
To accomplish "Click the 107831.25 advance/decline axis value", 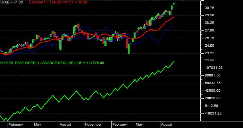I will click(214, 68).
